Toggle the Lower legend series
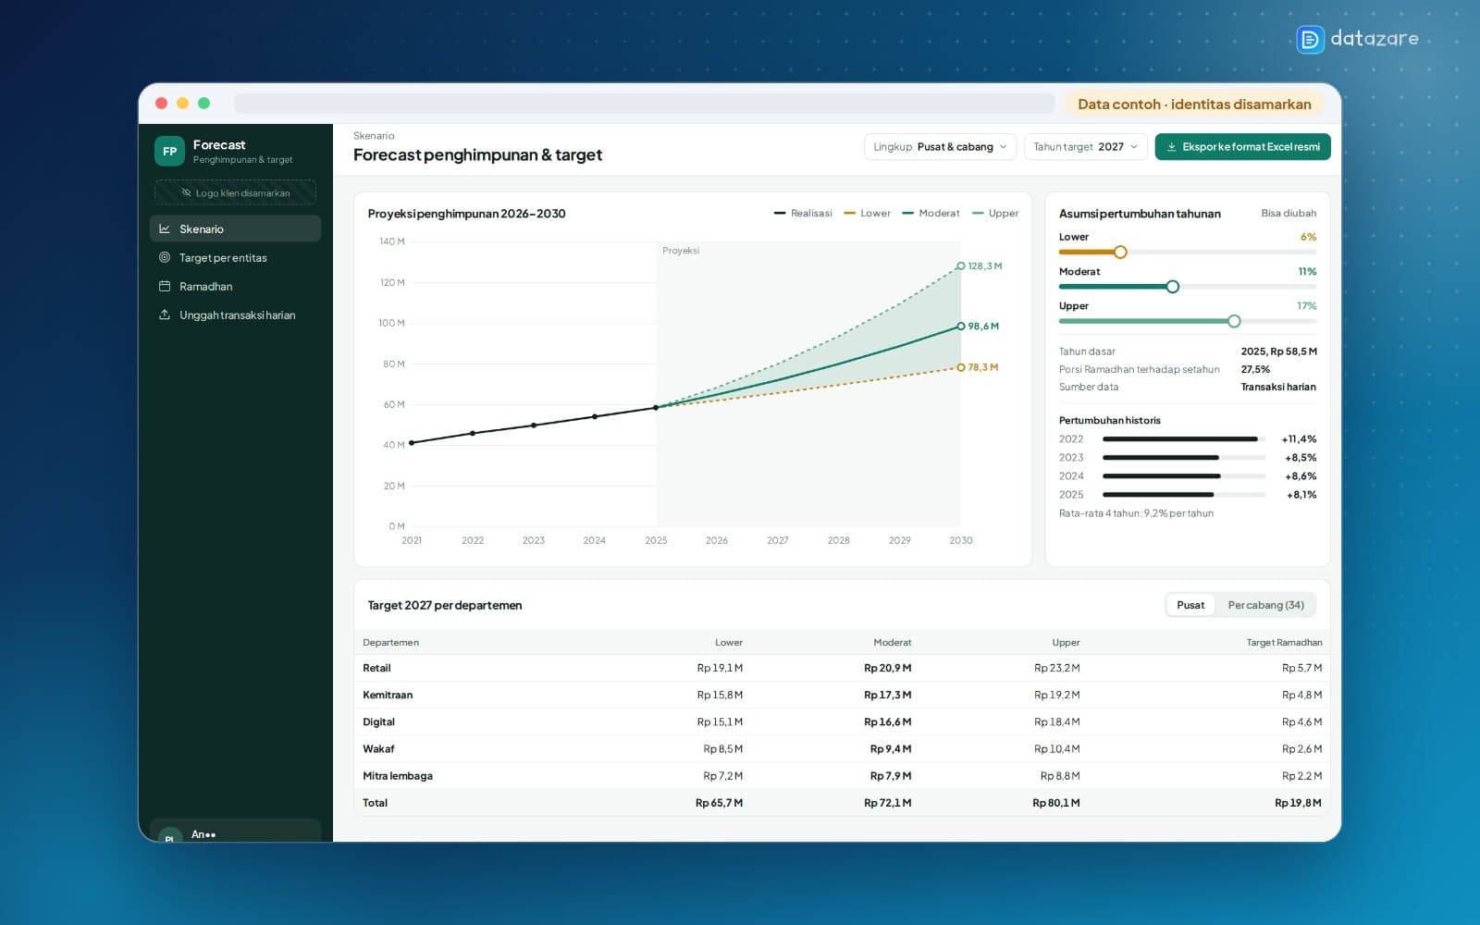Image resolution: width=1480 pixels, height=925 pixels. click(x=867, y=214)
